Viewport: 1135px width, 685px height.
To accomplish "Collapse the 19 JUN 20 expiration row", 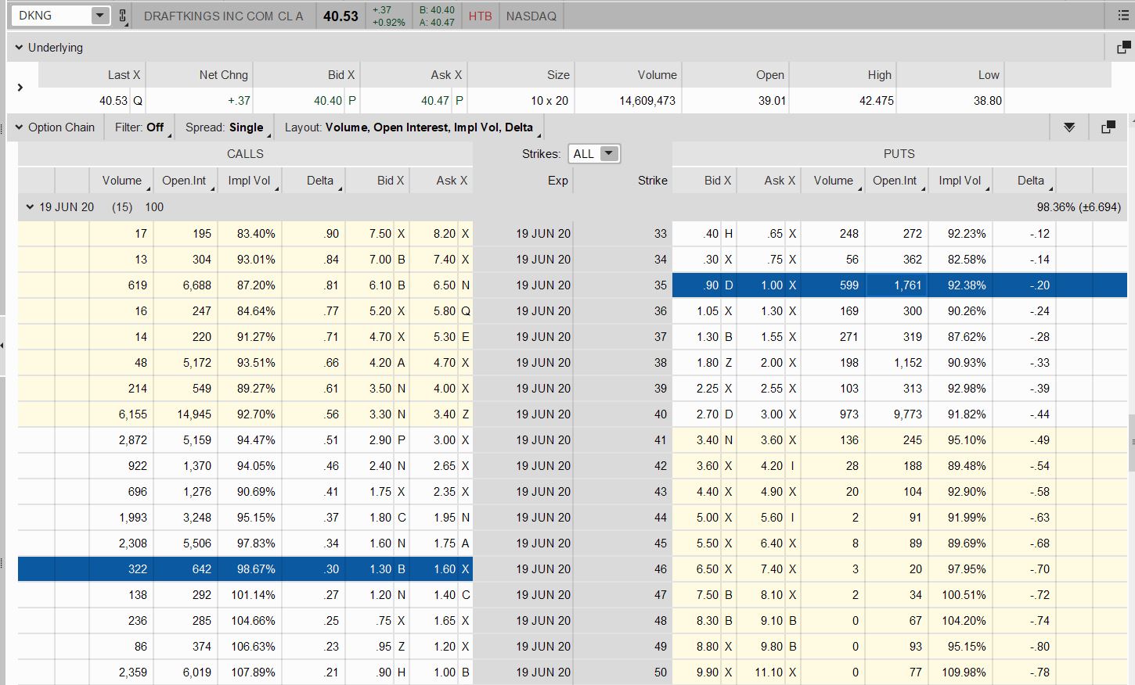I will coord(30,207).
